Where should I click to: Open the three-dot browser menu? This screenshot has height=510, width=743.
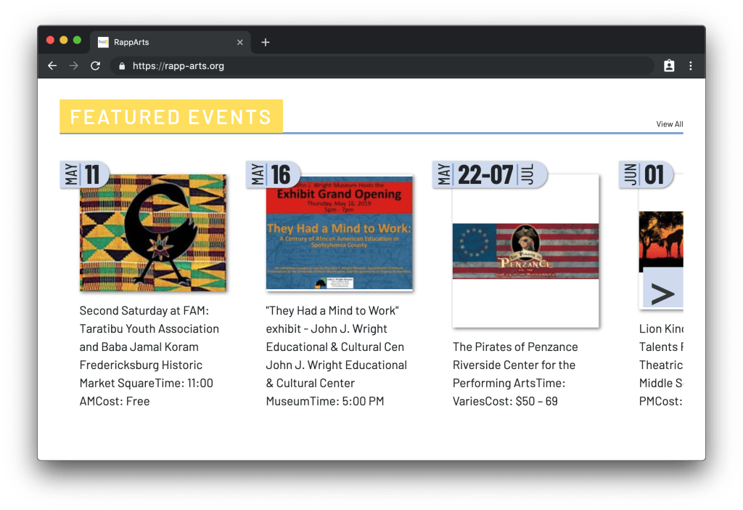tap(691, 66)
